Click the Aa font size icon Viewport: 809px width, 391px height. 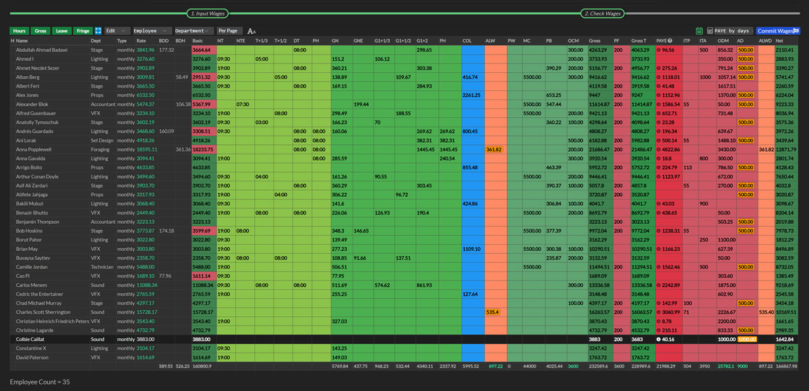click(252, 30)
